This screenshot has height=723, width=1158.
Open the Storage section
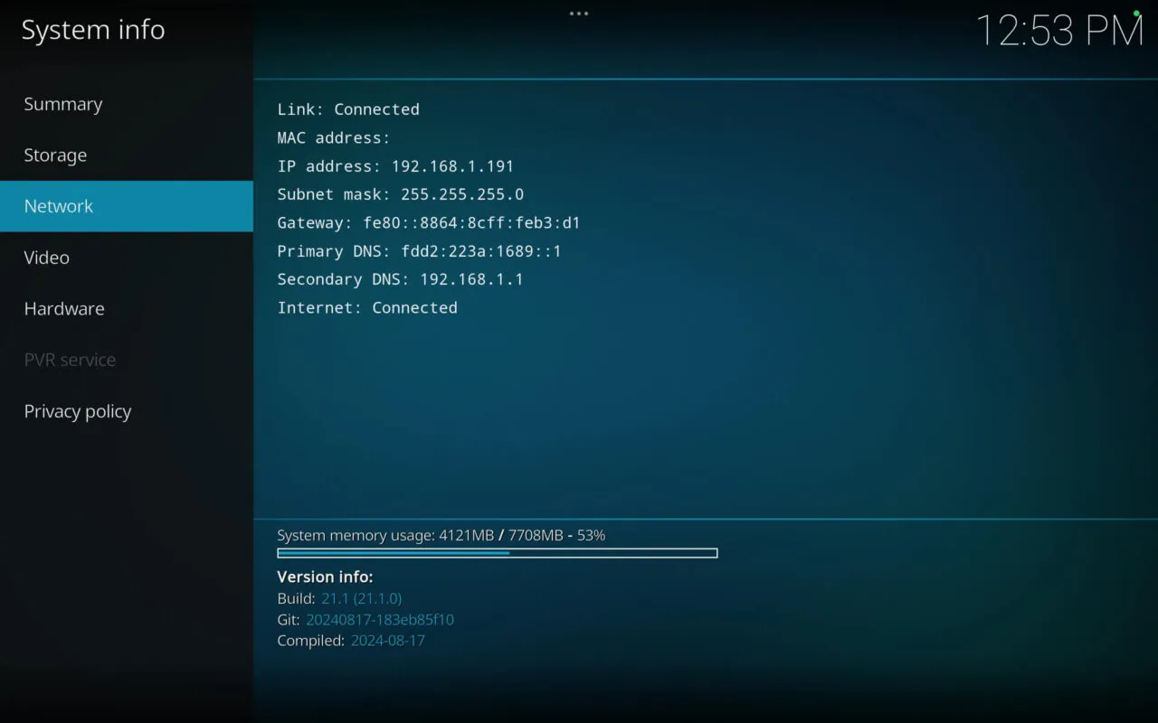tap(54, 155)
